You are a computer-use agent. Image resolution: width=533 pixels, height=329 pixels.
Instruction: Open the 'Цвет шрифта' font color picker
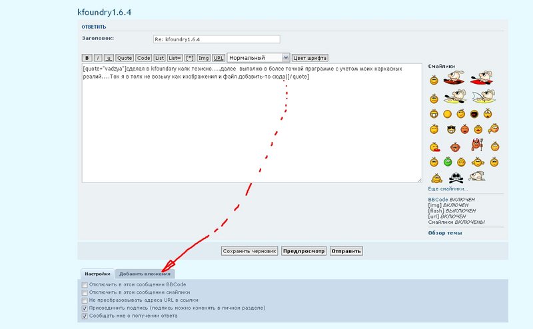pos(310,58)
